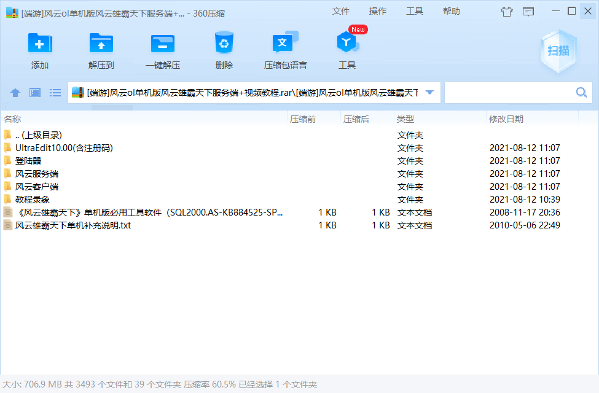Open the feedback message icon in title bar
The width and height of the screenshot is (599, 393).
[x=528, y=12]
